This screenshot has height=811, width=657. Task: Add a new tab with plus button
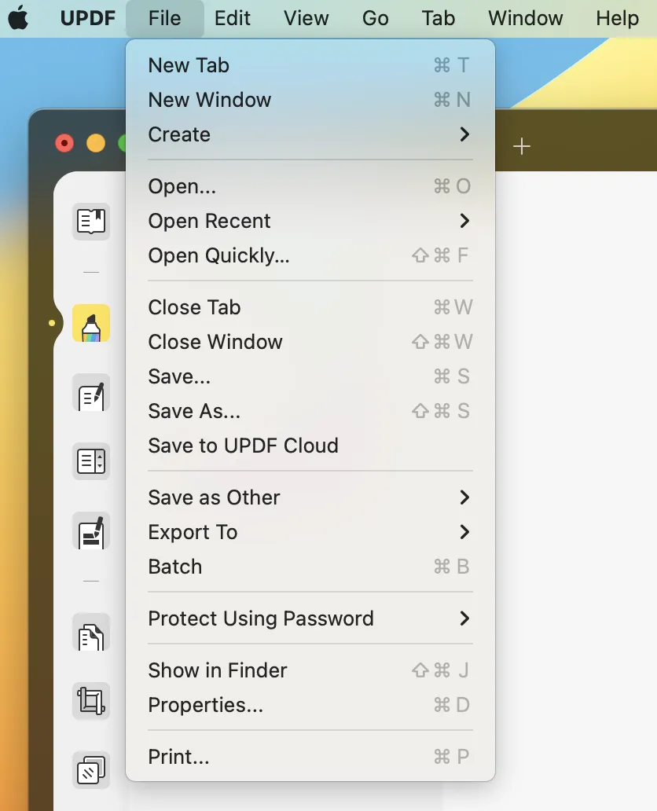[x=522, y=146]
